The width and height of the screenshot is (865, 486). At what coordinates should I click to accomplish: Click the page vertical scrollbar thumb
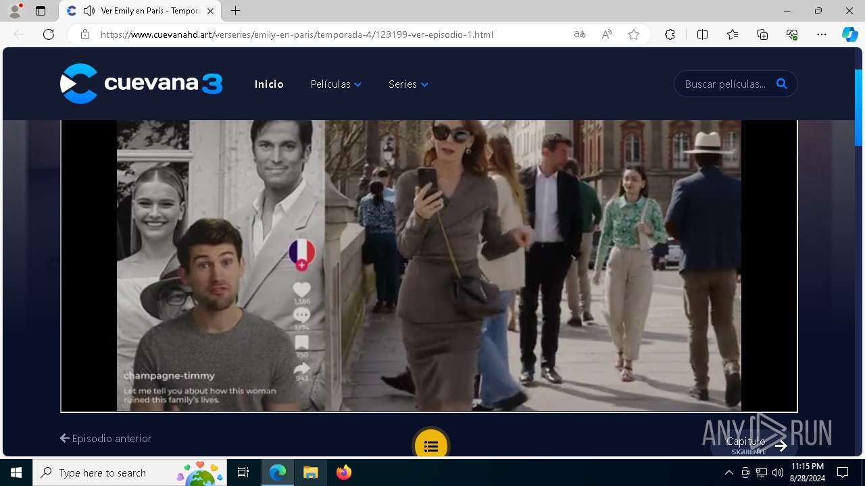point(859,107)
